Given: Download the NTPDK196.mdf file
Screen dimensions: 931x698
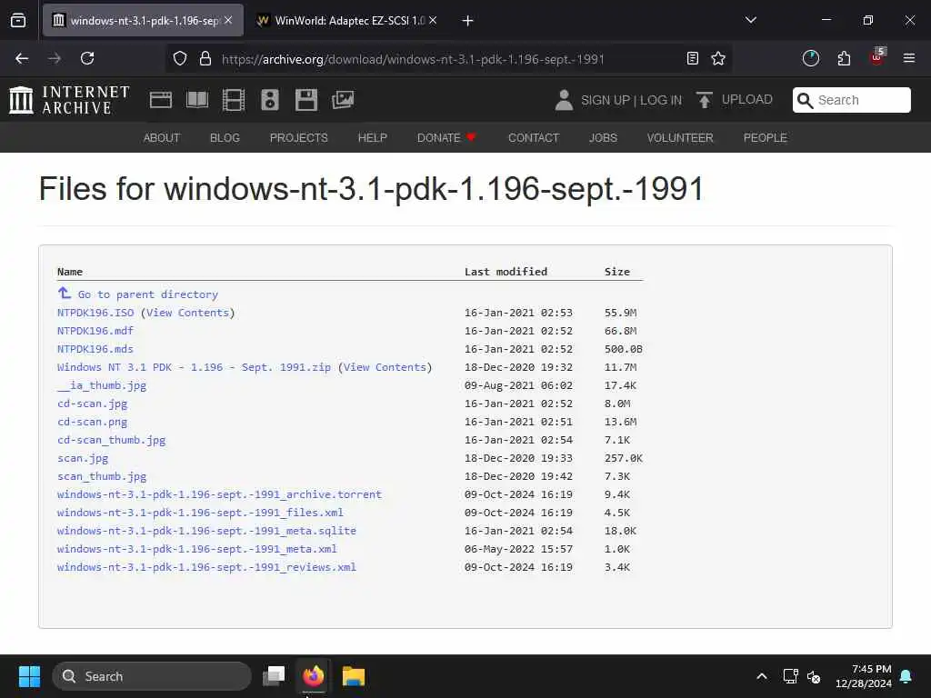Looking at the screenshot, I should click(95, 331).
